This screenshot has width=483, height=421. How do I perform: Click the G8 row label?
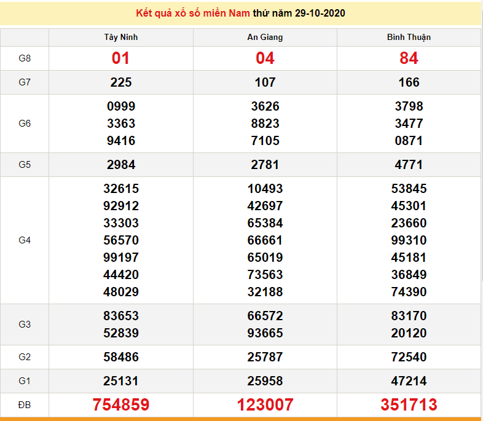click(x=25, y=58)
